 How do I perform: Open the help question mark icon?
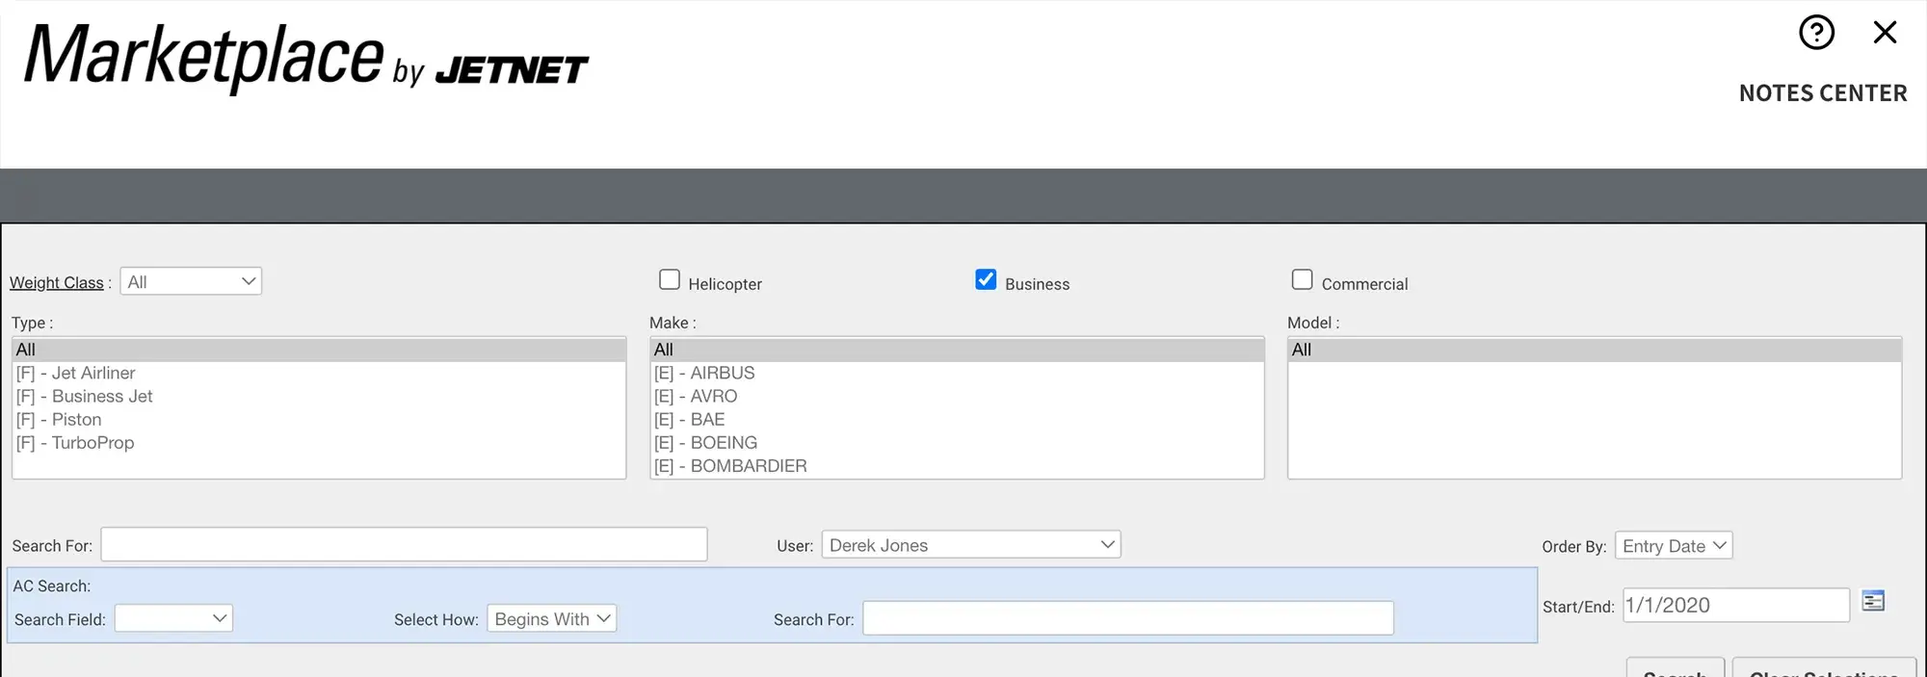click(x=1816, y=33)
